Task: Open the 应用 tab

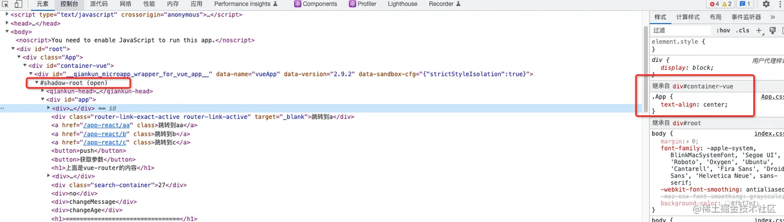Action: 197,4
